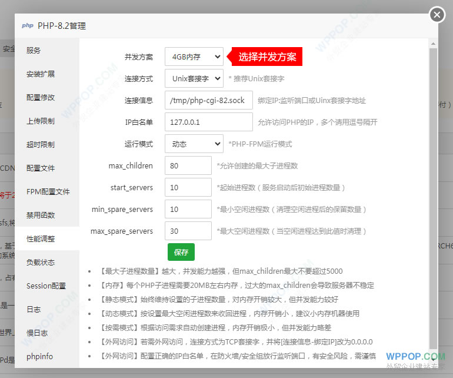
Task: Click the PHP logo icon in title
Action: pyautogui.click(x=28, y=26)
